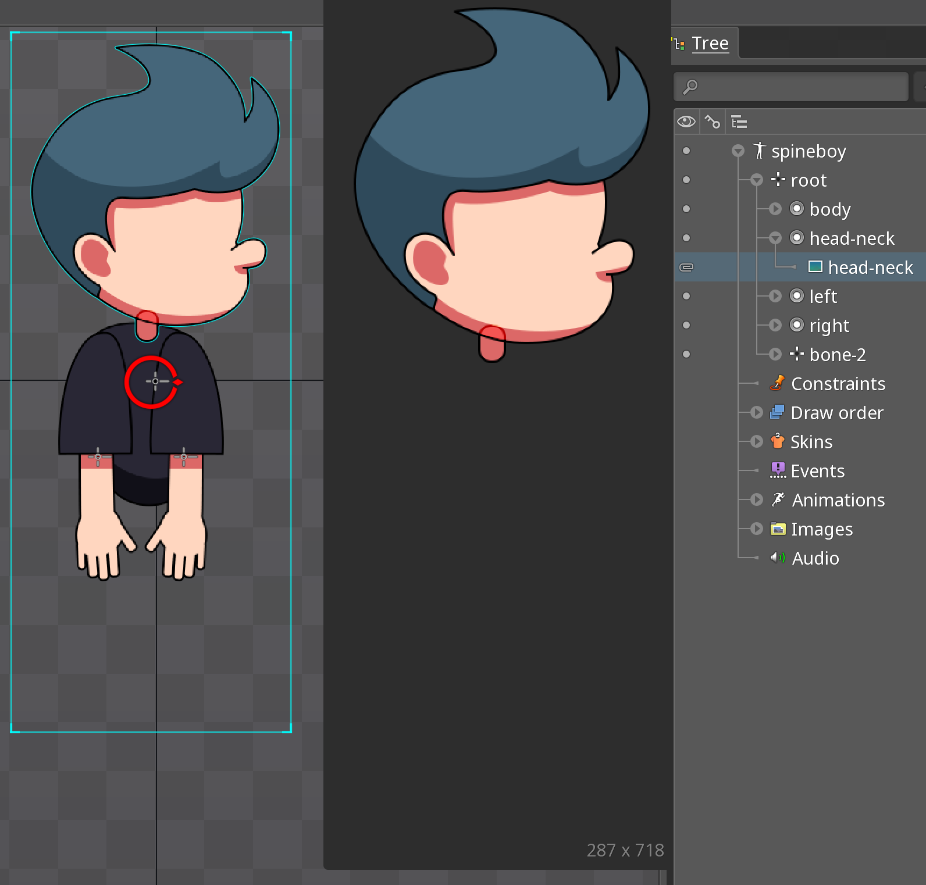
Task: Toggle the head-neck attachment paperclip visibility icon
Action: pos(686,267)
